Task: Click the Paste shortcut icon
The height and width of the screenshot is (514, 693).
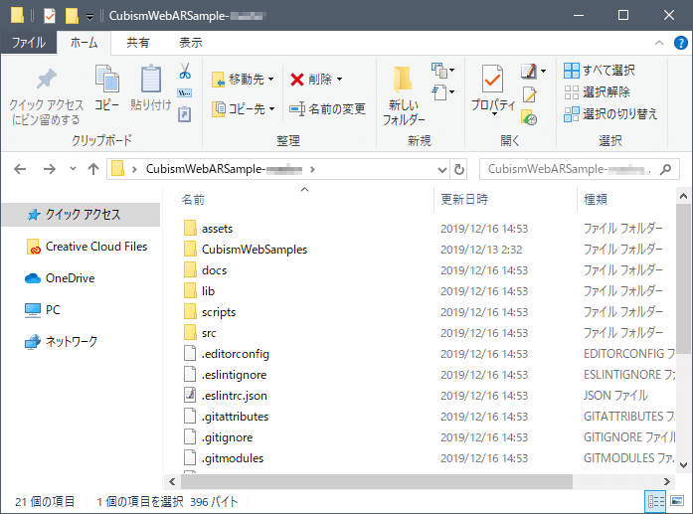Action: tap(184, 114)
